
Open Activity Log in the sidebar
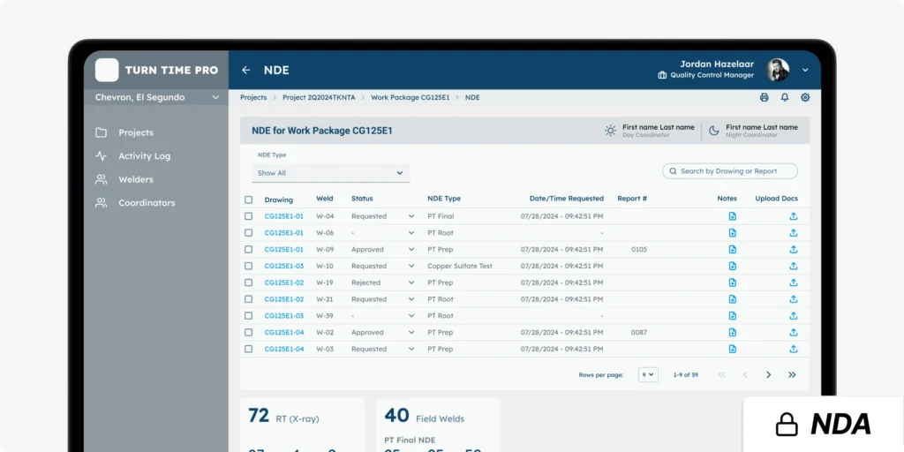144,156
